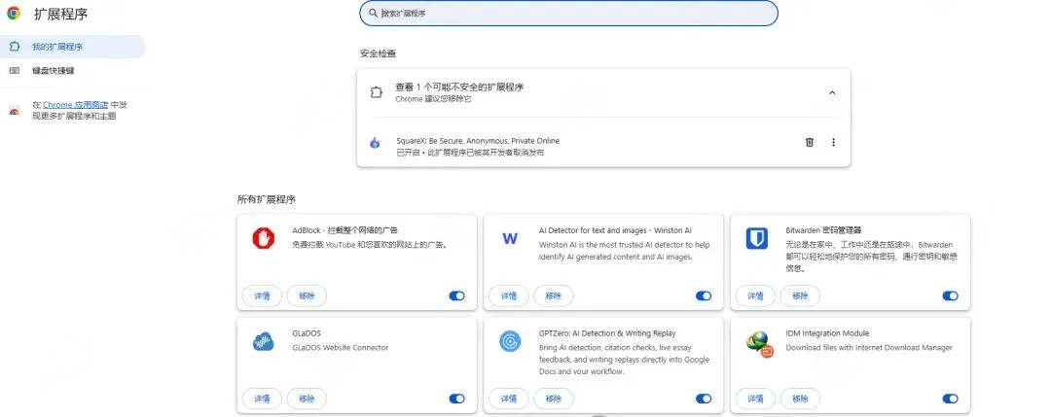Click the Chrome logo beside 扩展程序
The image size is (1051, 417).
(14, 13)
